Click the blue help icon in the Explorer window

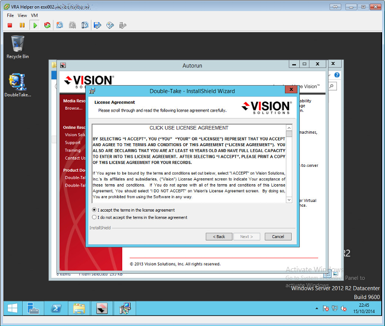(x=337, y=75)
